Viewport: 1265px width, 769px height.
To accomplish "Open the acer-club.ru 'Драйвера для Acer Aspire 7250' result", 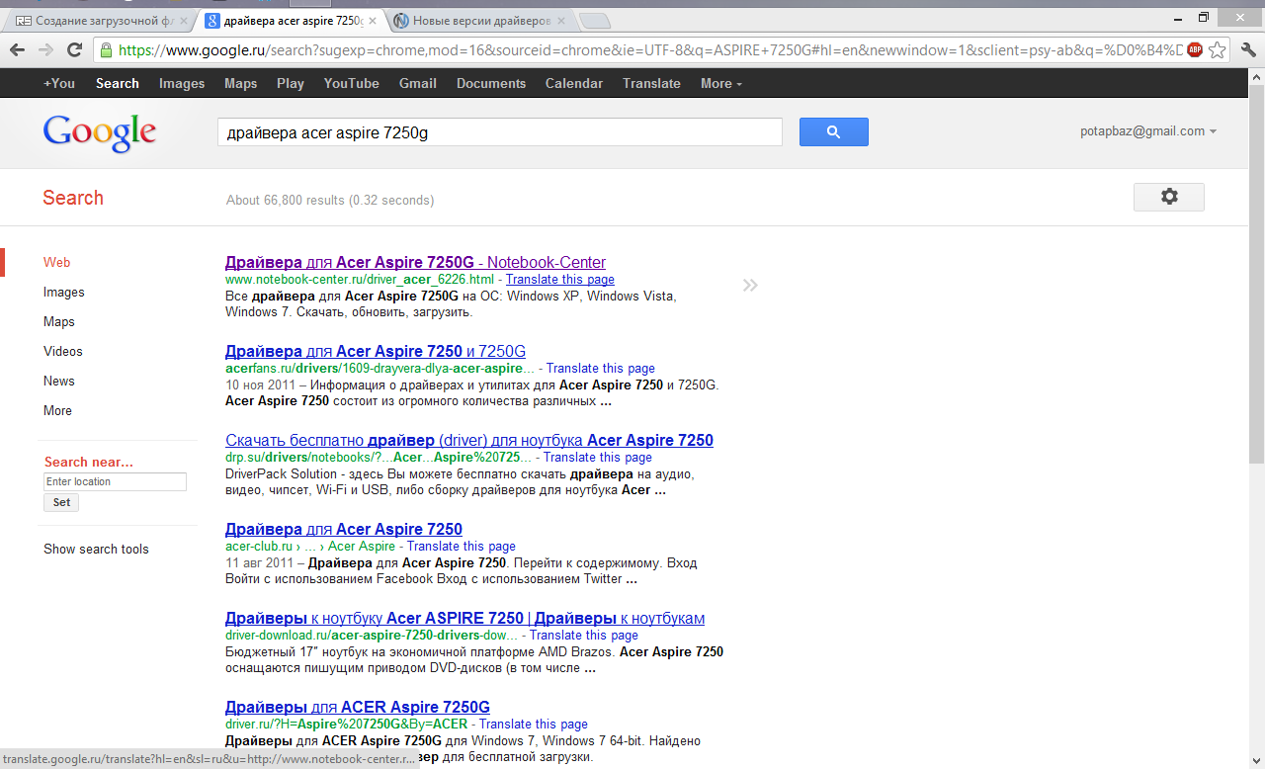I will (x=344, y=529).
